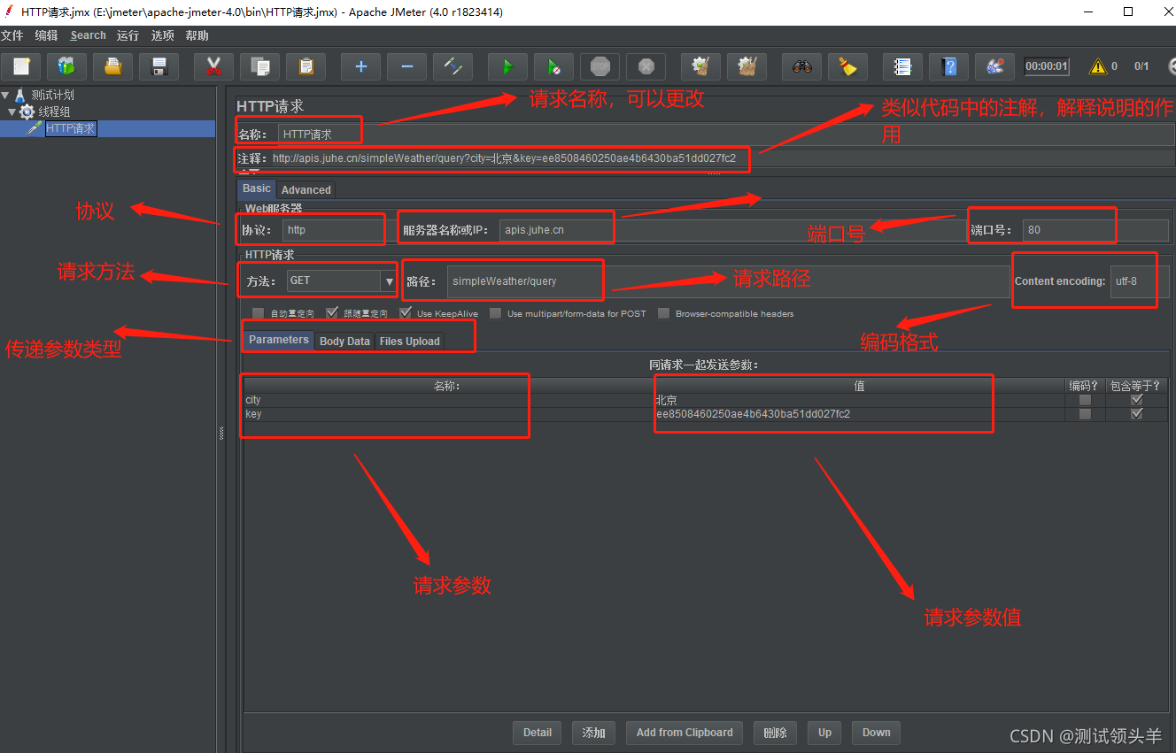Switch to the Advanced tab
This screenshot has width=1176, height=753.
point(306,189)
